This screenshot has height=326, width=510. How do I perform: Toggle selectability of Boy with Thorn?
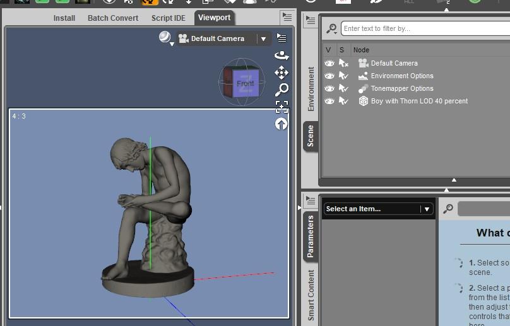click(x=343, y=101)
